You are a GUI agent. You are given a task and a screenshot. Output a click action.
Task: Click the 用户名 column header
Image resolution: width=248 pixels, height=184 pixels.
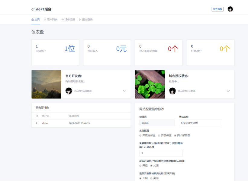[x=46, y=116]
